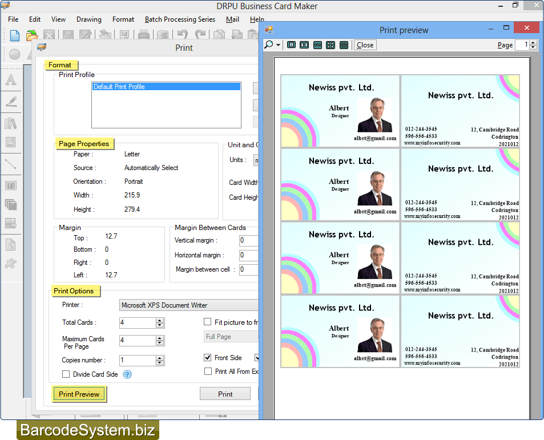
Task: Click the Page number field in Print preview
Action: pyautogui.click(x=522, y=45)
